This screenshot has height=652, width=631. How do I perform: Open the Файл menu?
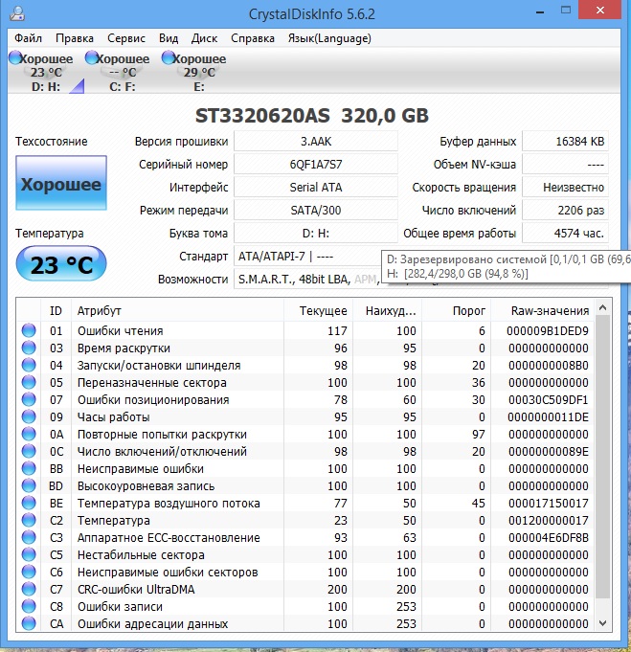pyautogui.click(x=28, y=38)
